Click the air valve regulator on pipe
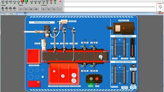 [47, 31]
